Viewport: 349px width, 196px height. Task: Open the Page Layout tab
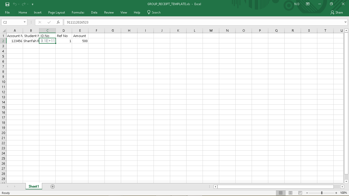click(x=56, y=12)
